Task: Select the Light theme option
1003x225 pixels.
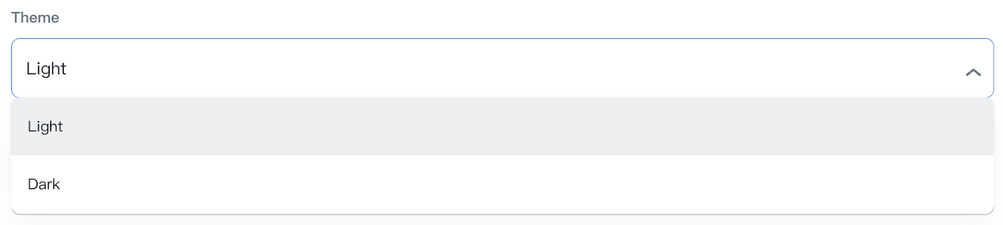Action: 502,126
